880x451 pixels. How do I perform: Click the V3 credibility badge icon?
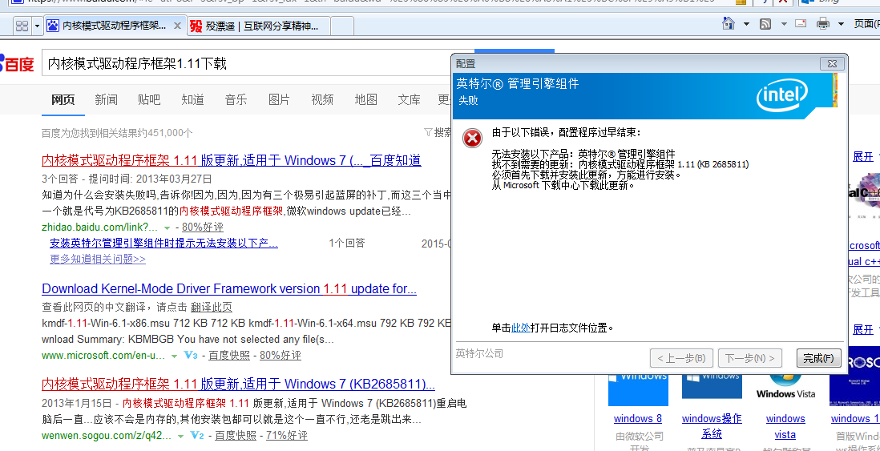click(192, 356)
